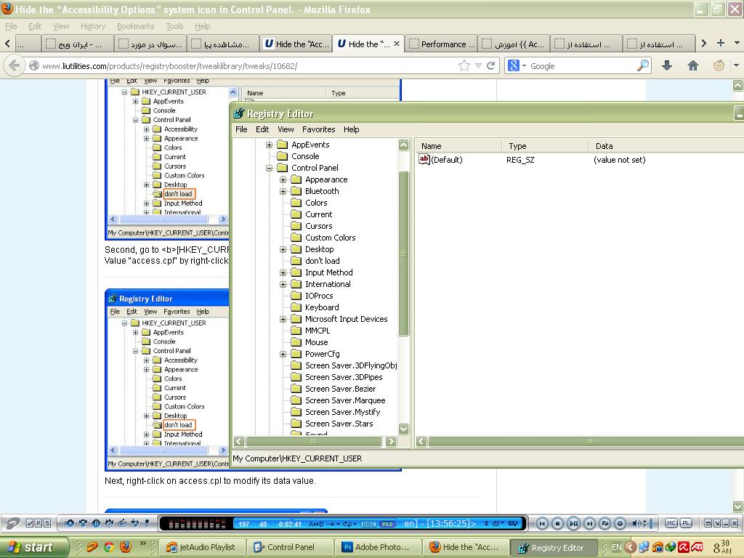
Task: Sort by the Name column header
Action: (x=458, y=145)
